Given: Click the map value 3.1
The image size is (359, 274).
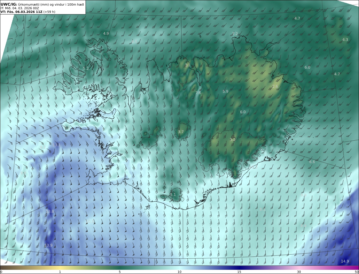Looking at the screenshot, I should [188, 65].
